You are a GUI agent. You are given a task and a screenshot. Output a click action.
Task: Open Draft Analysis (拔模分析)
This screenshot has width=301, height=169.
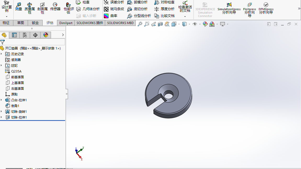pyautogui.click(x=138, y=2)
